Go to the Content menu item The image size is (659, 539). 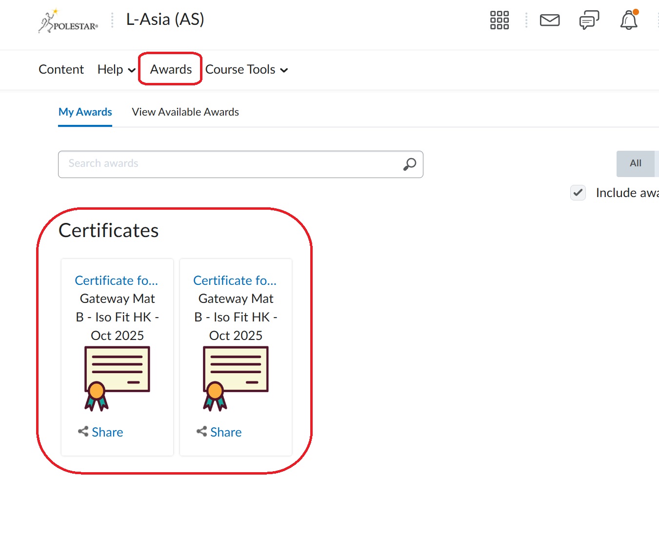coord(61,70)
